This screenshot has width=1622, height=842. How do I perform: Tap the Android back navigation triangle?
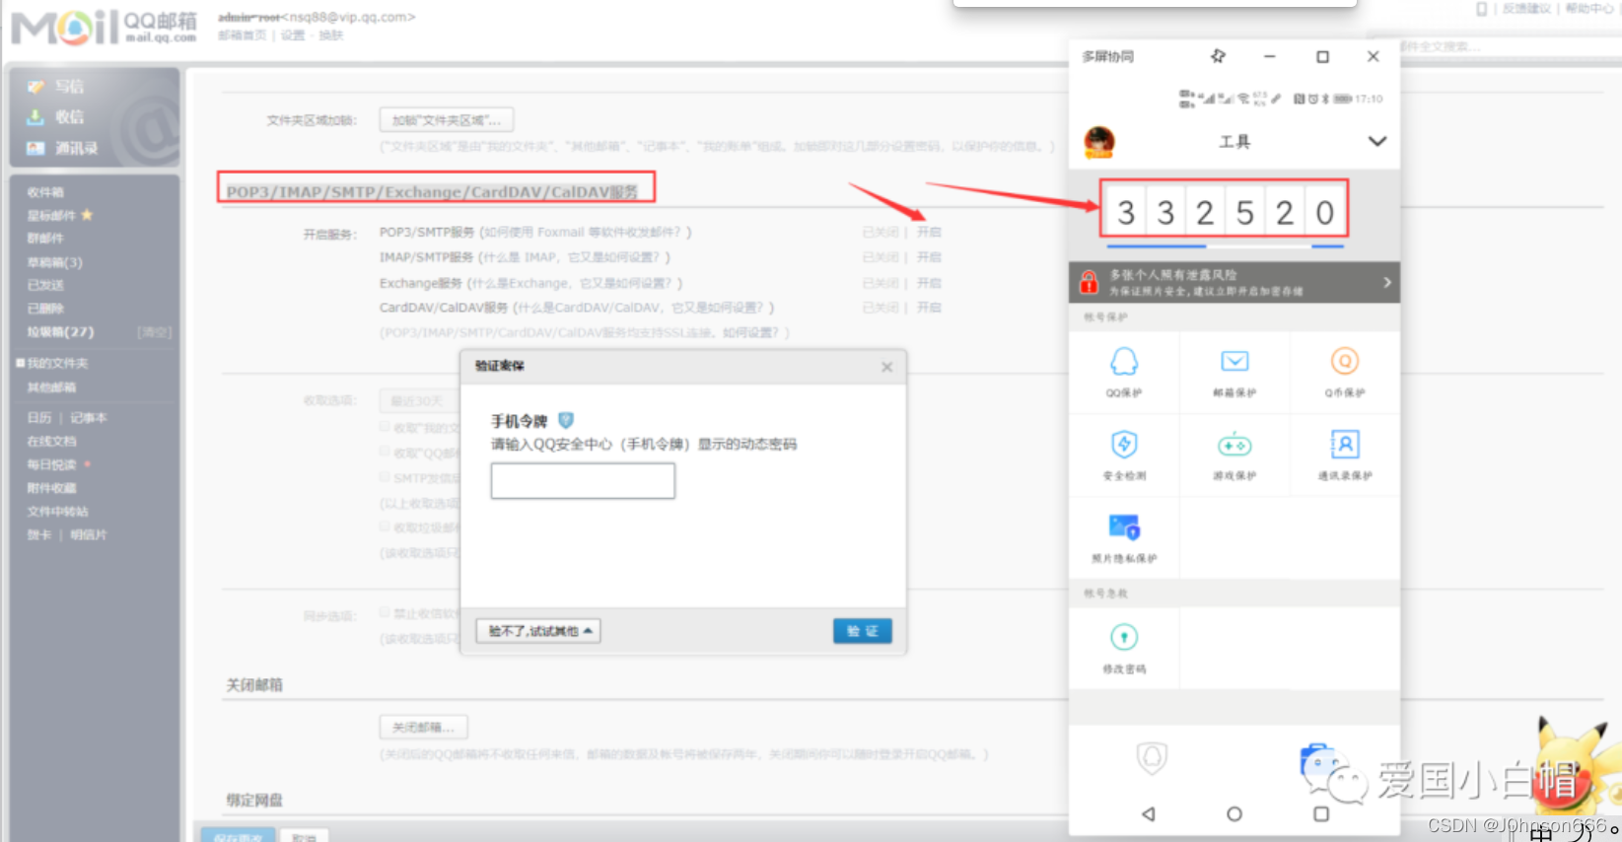pos(1149,813)
